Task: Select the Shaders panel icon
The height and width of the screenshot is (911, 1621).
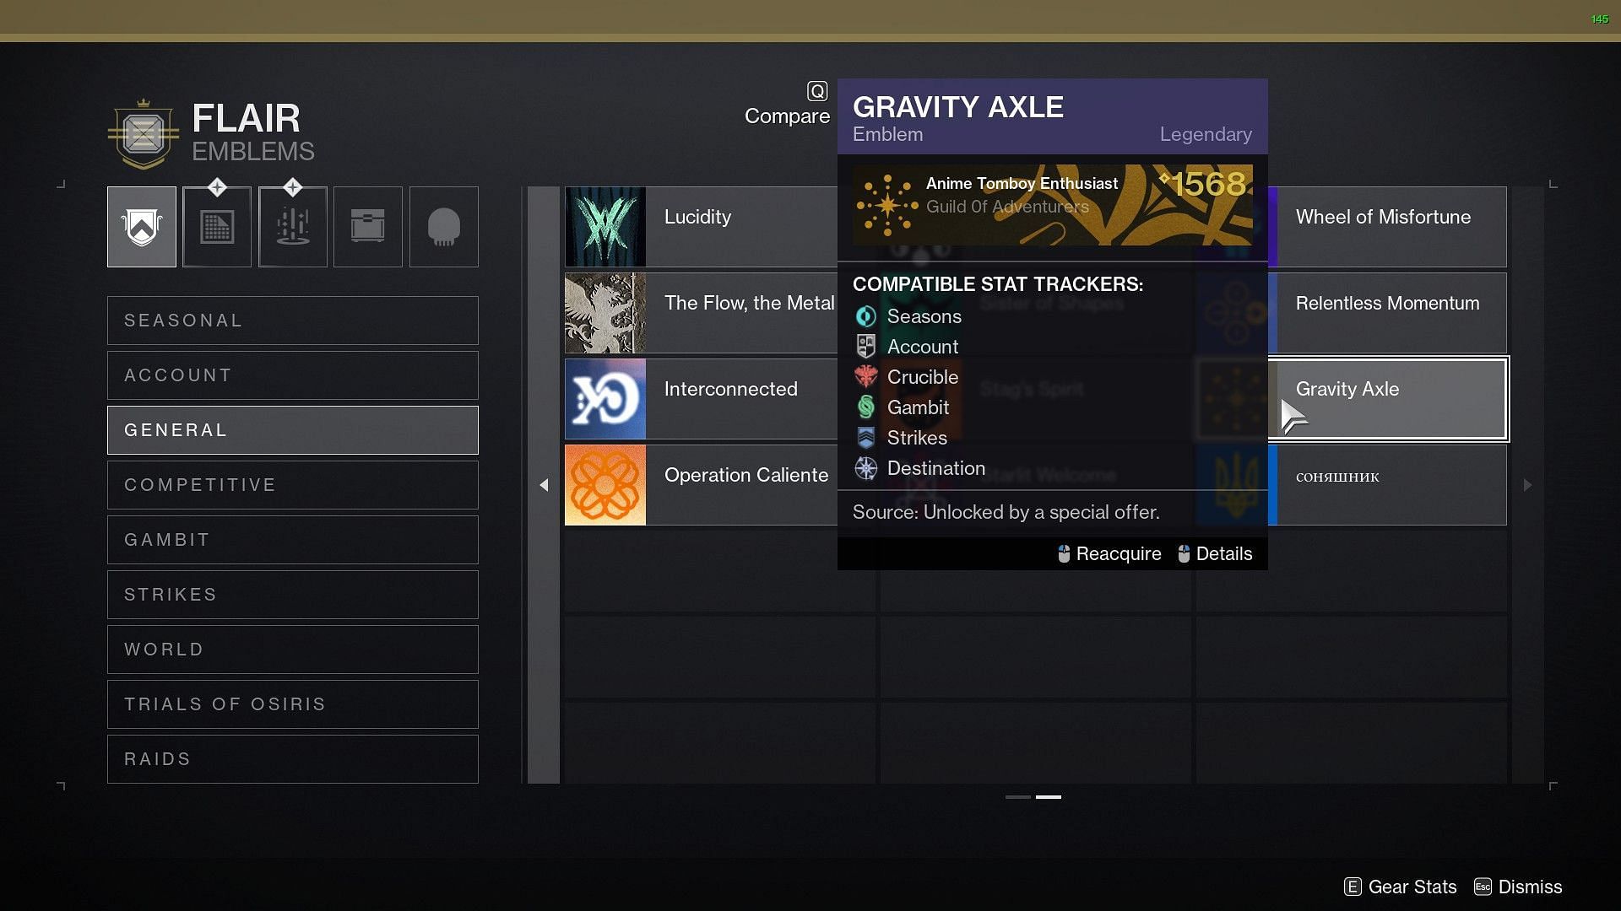Action: point(216,227)
